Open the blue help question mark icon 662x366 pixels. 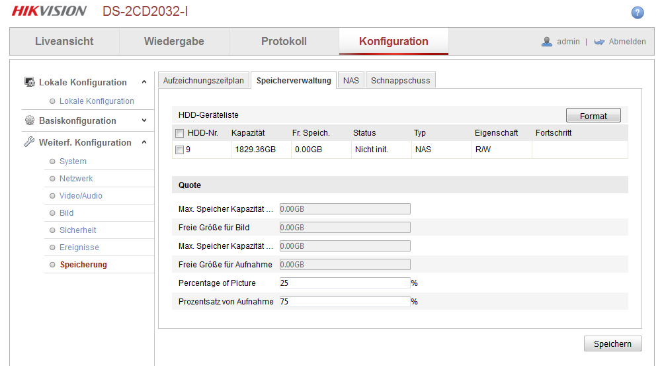pyautogui.click(x=638, y=13)
